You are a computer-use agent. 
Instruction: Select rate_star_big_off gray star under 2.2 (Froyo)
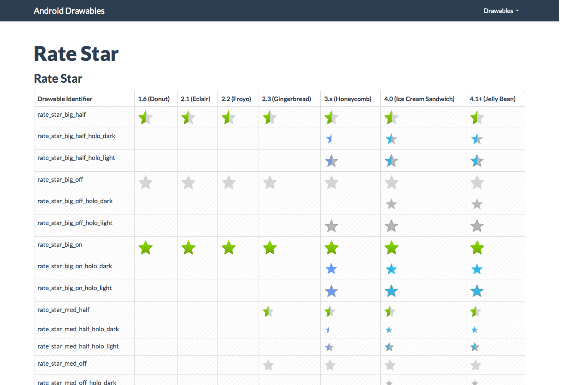pyautogui.click(x=229, y=183)
